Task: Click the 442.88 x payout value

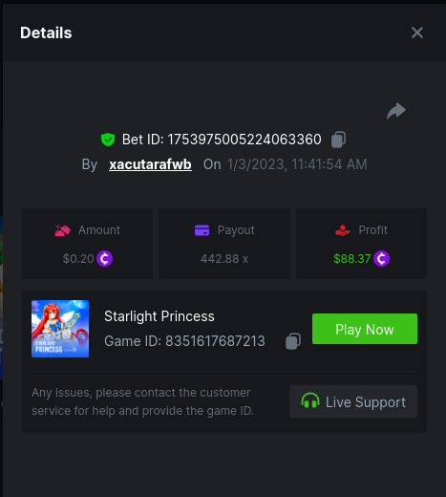Action: click(x=224, y=259)
